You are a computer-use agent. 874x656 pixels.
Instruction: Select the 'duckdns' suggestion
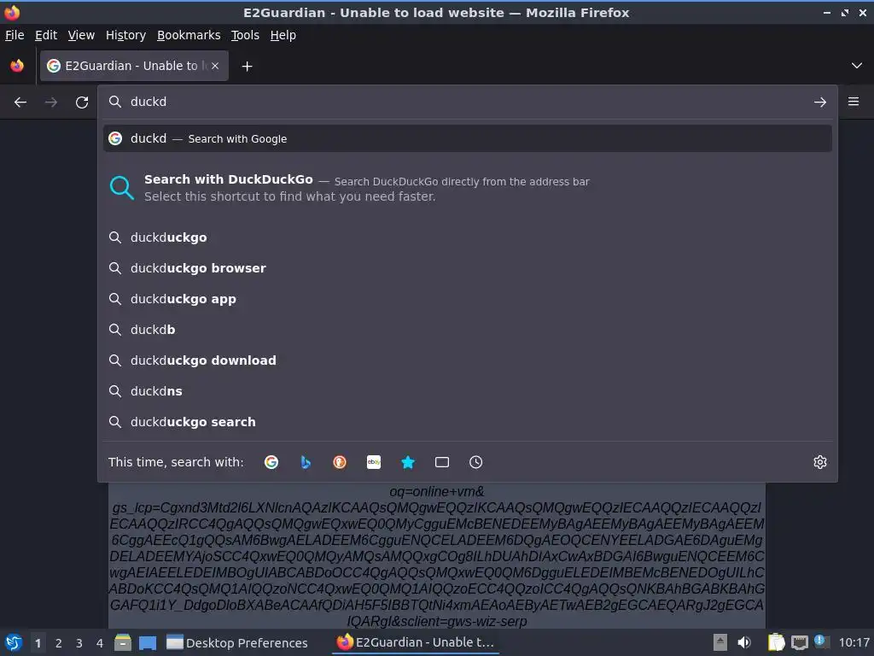pyautogui.click(x=468, y=391)
